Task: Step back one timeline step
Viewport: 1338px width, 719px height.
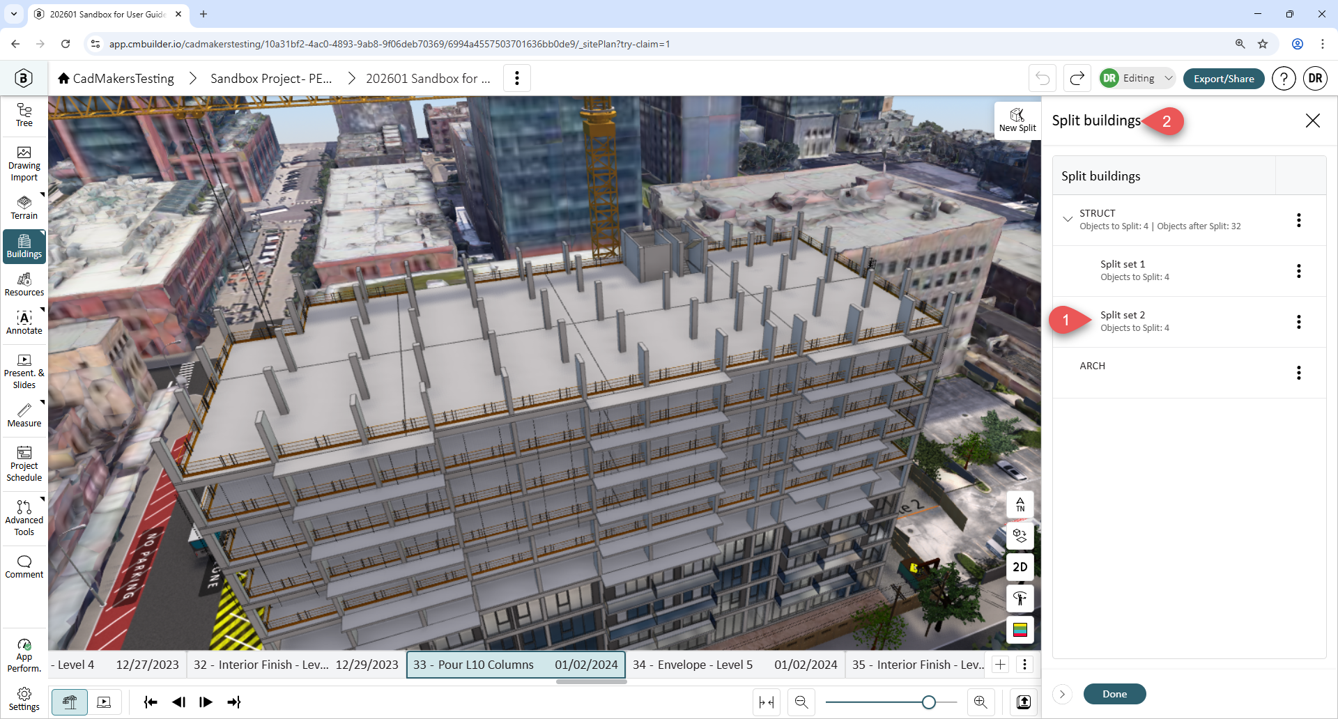Action: point(178,702)
